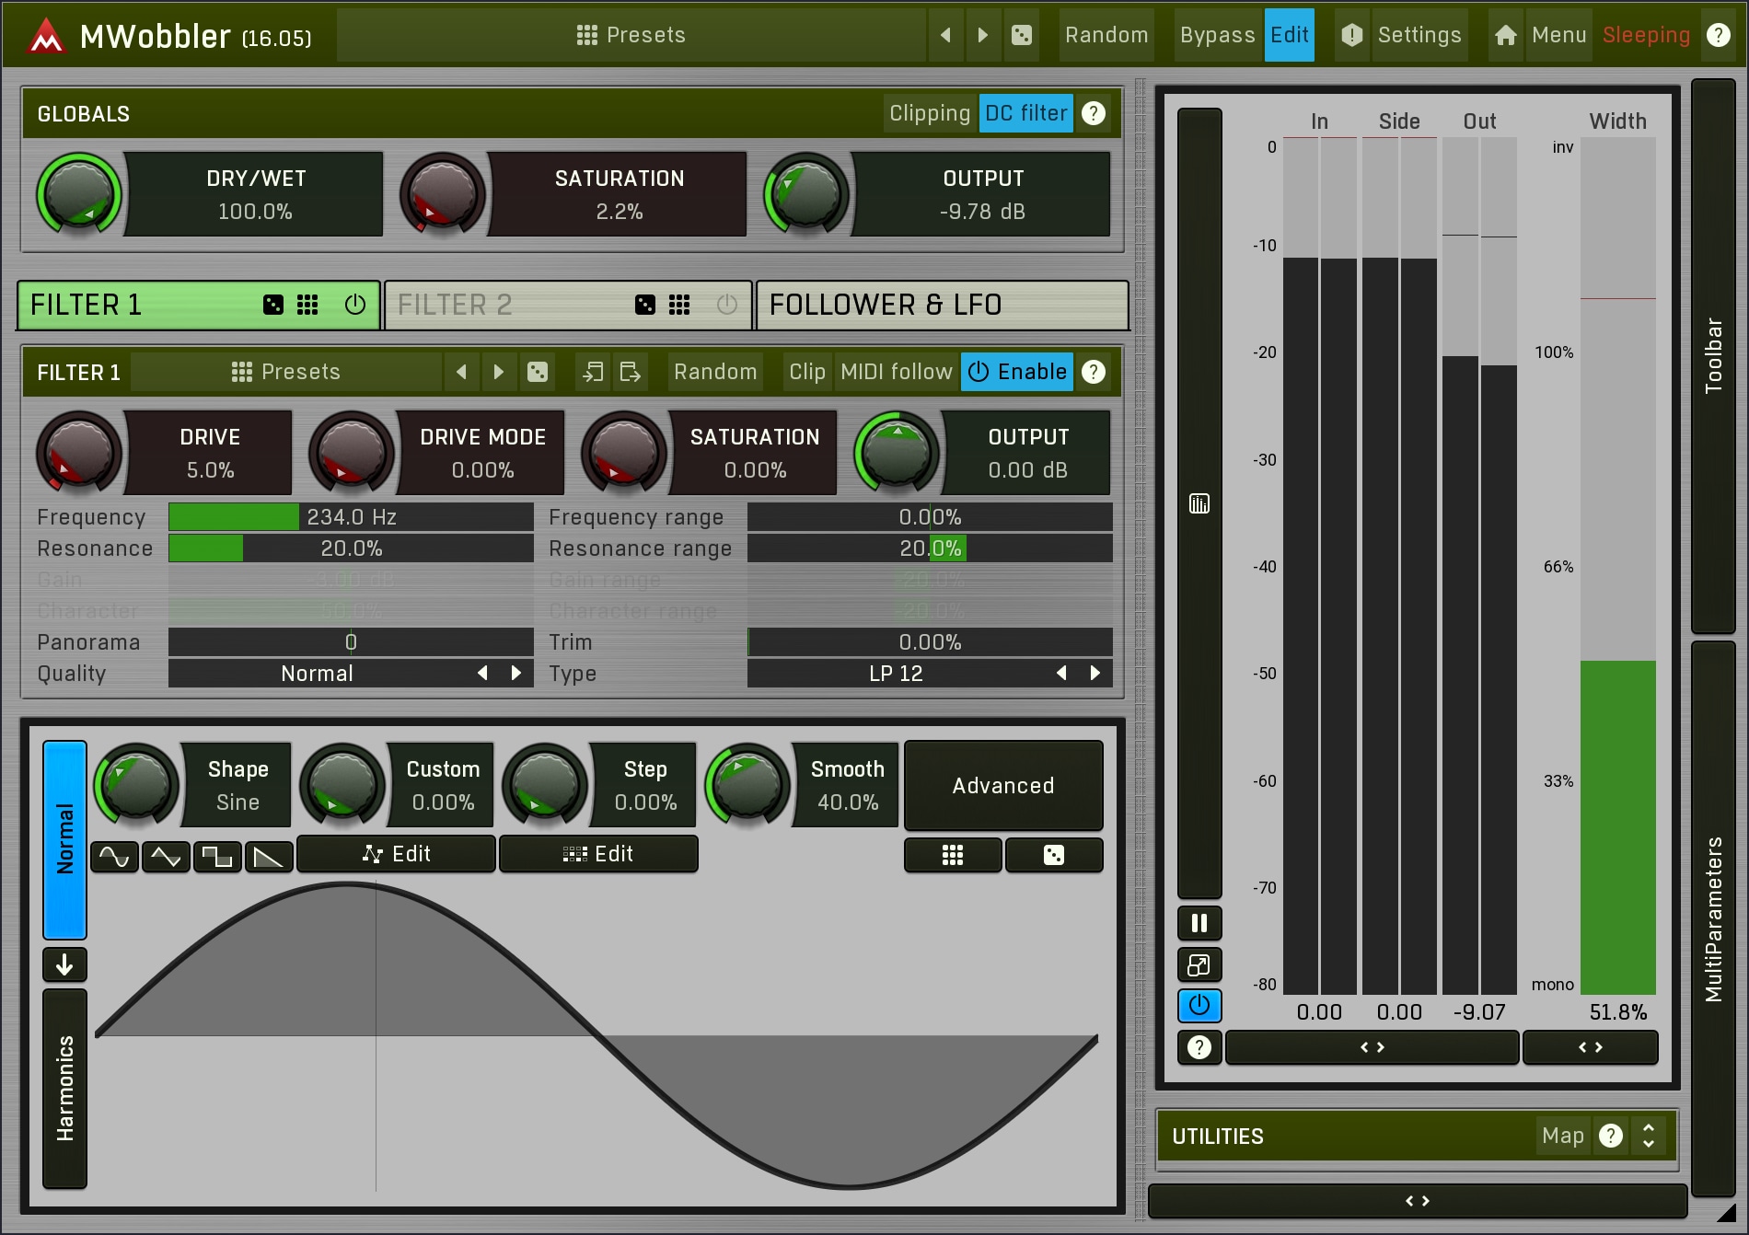Click the Filter 1 panel copy icon
The image size is (1749, 1235).
pos(593,372)
